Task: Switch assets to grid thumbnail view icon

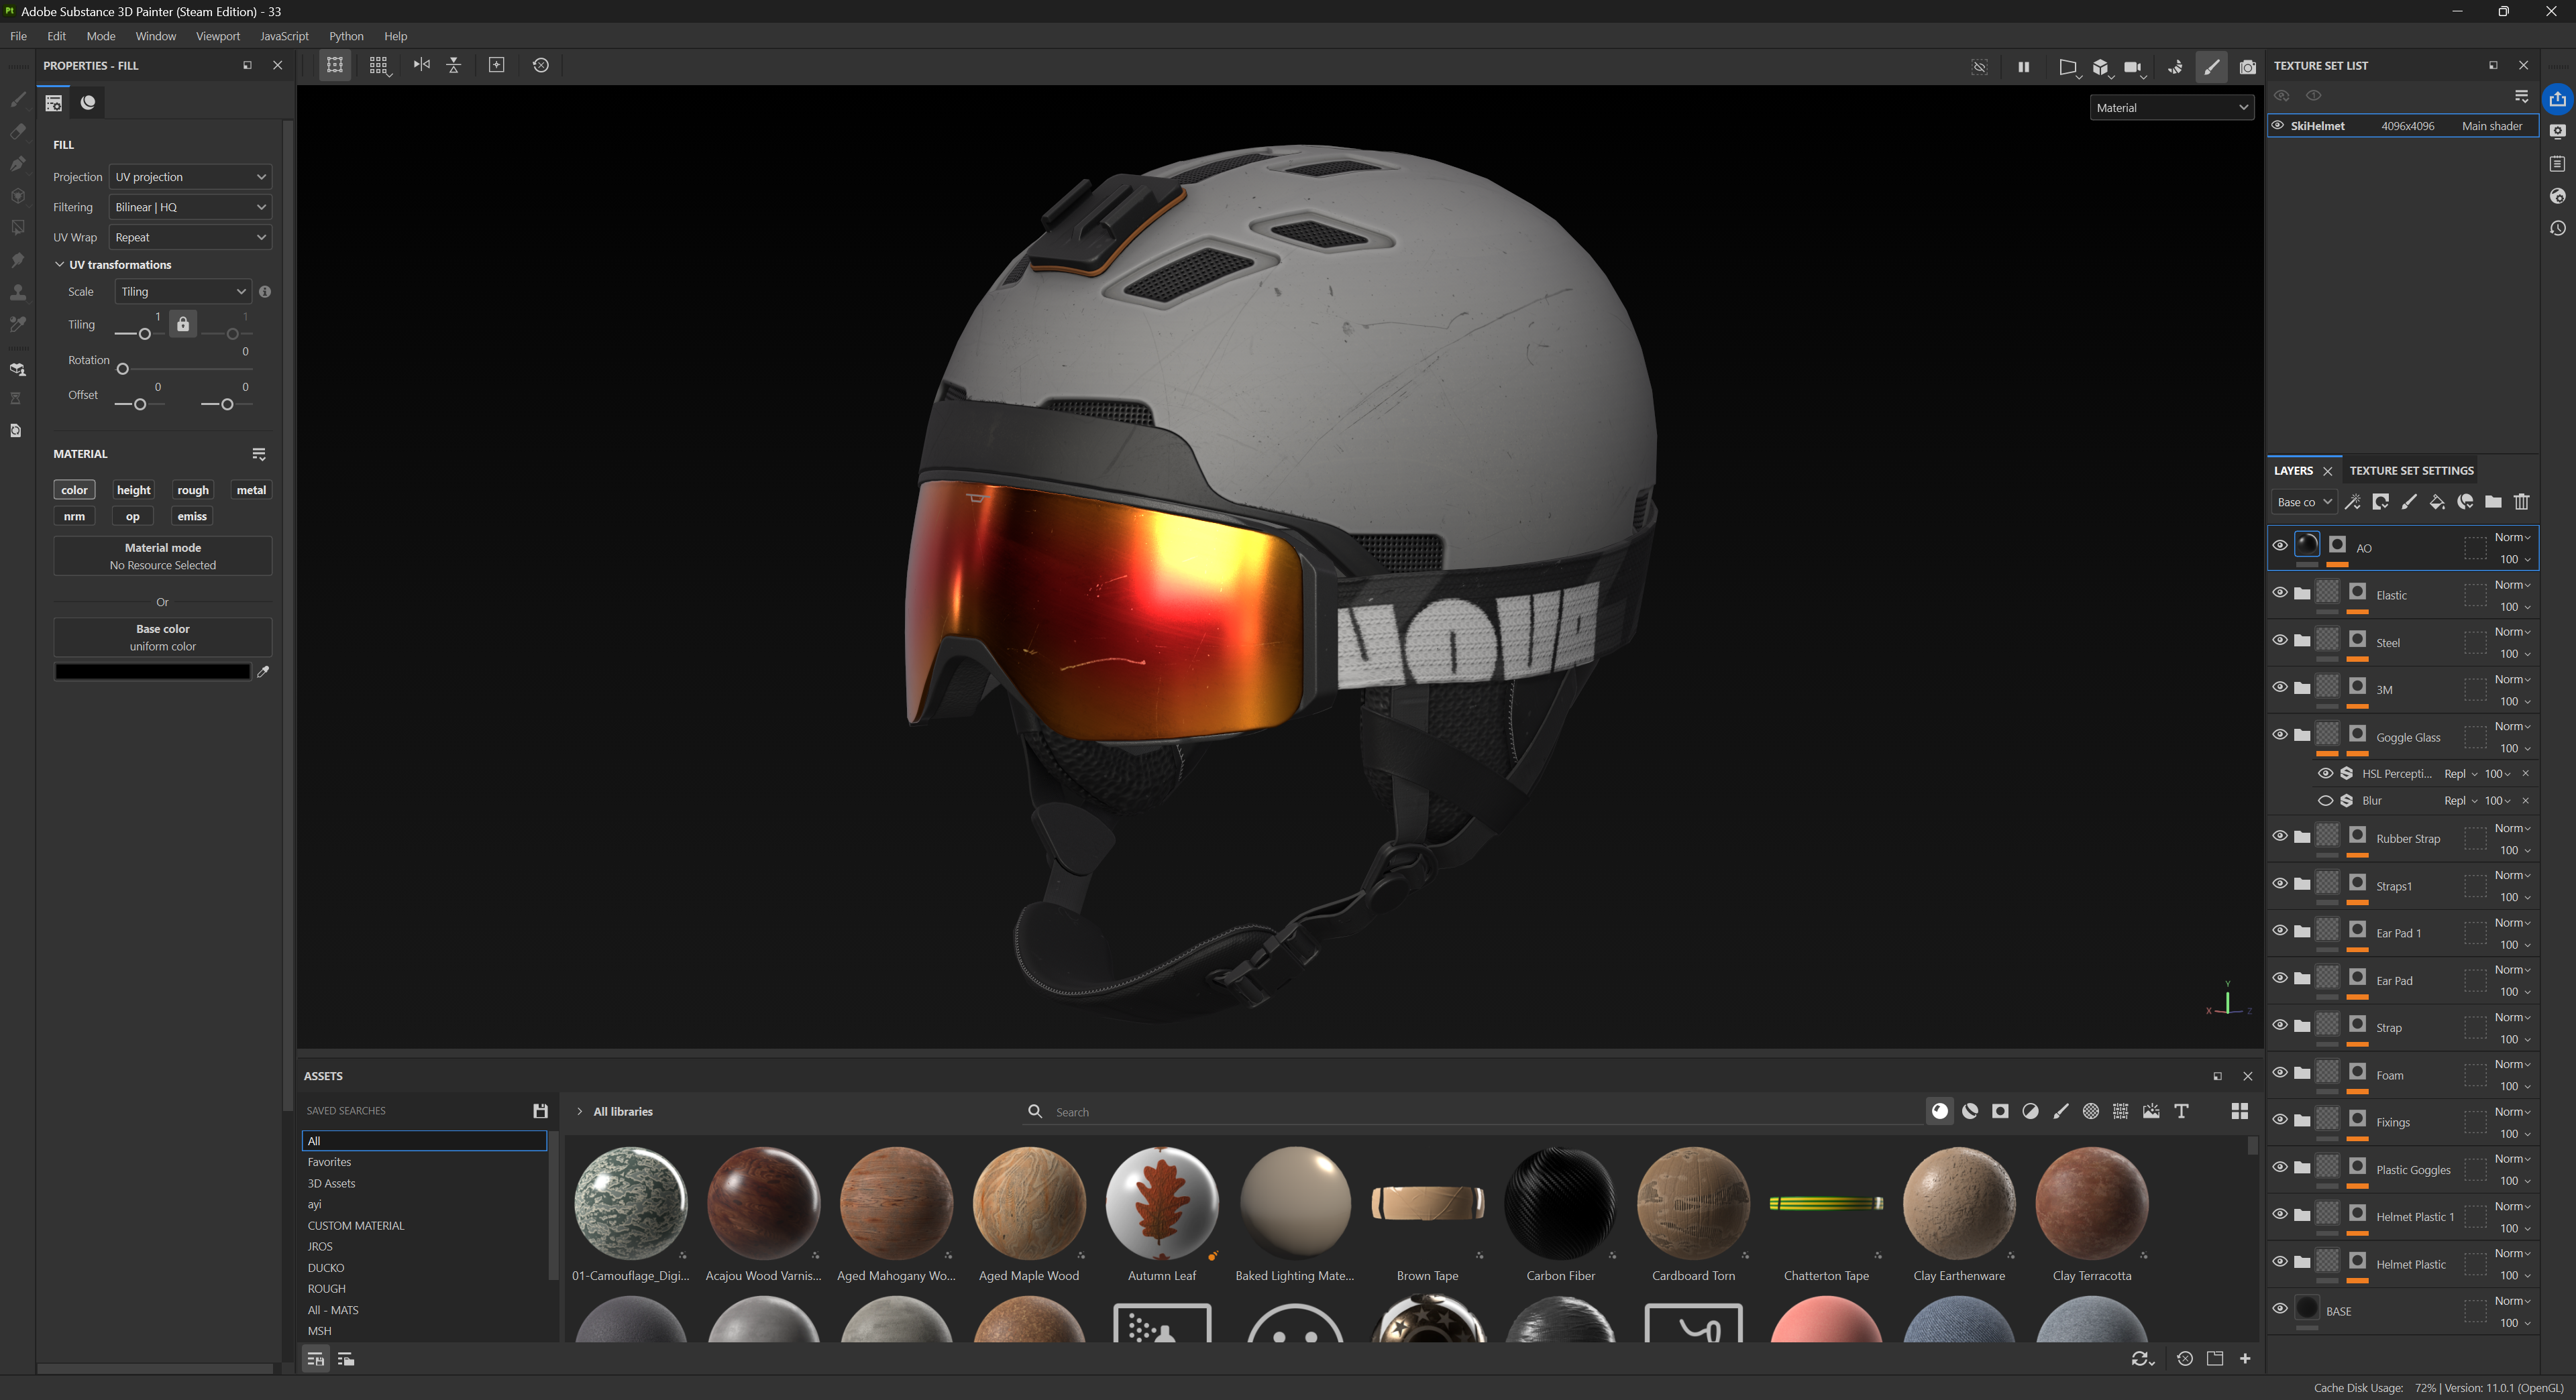Action: pos(2240,1111)
